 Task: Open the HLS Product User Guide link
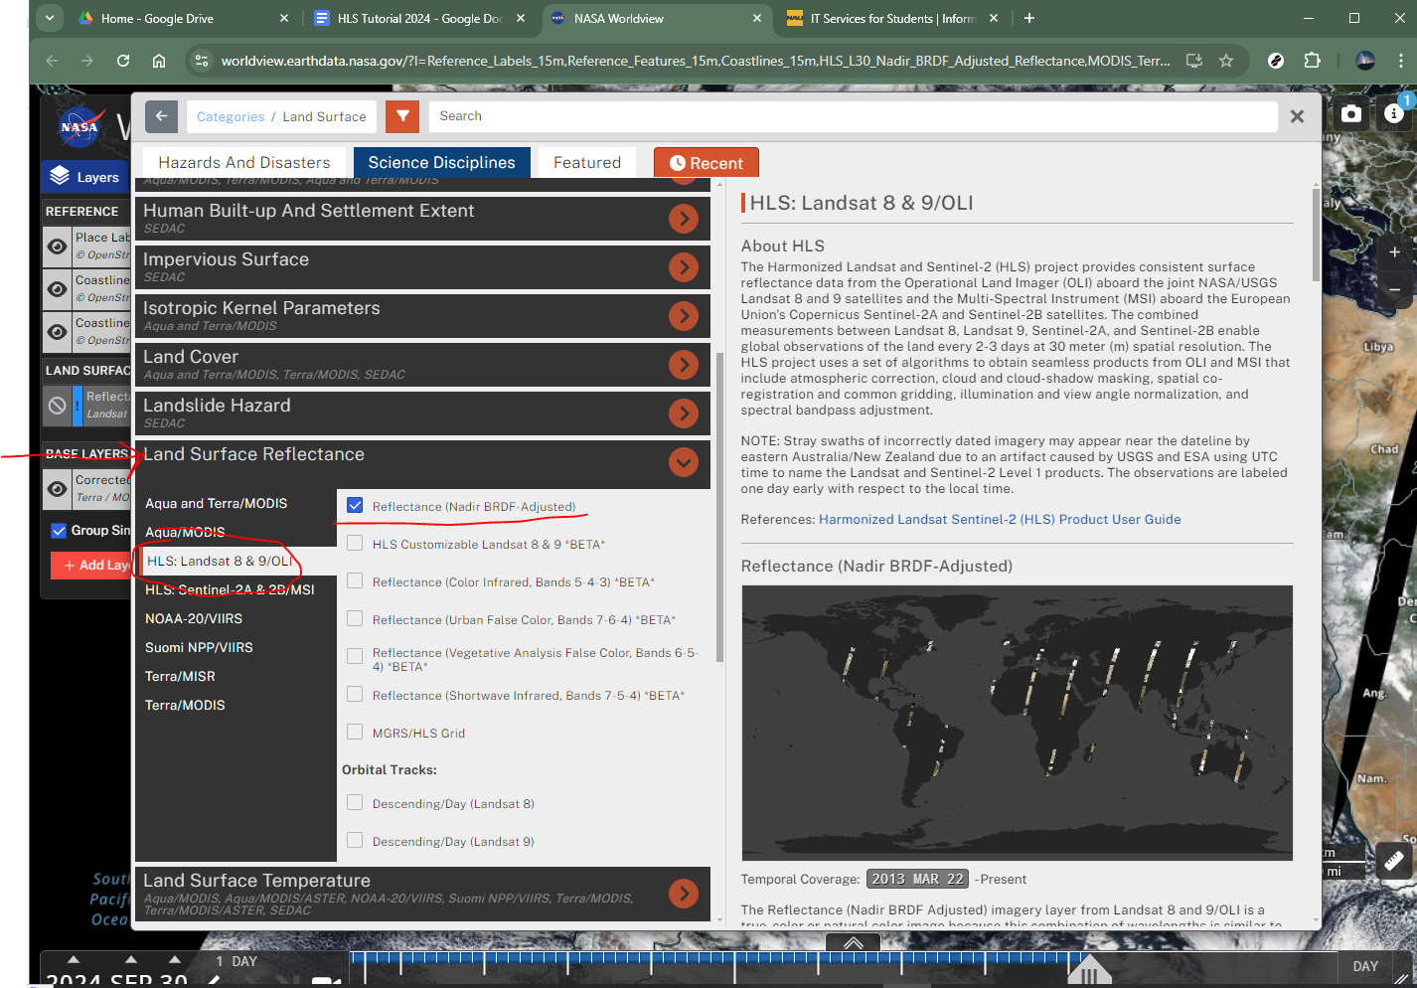point(999,518)
